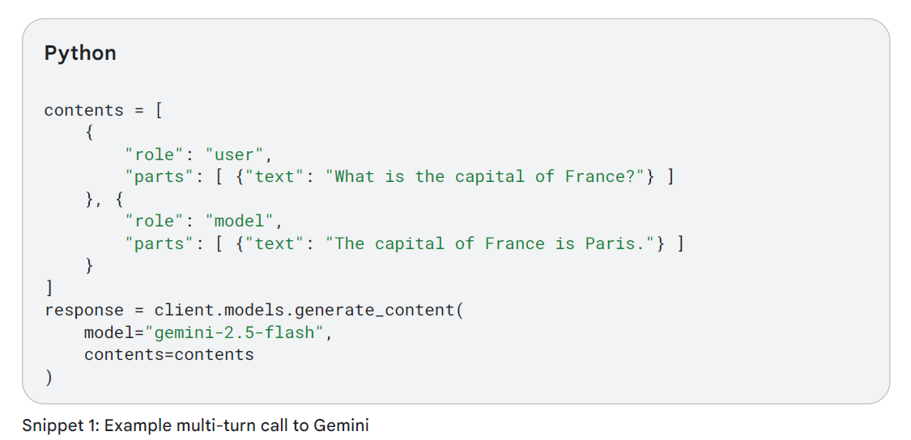This screenshot has width=911, height=440.
Task: Click the "text" key before the Paris answer
Action: (x=275, y=243)
